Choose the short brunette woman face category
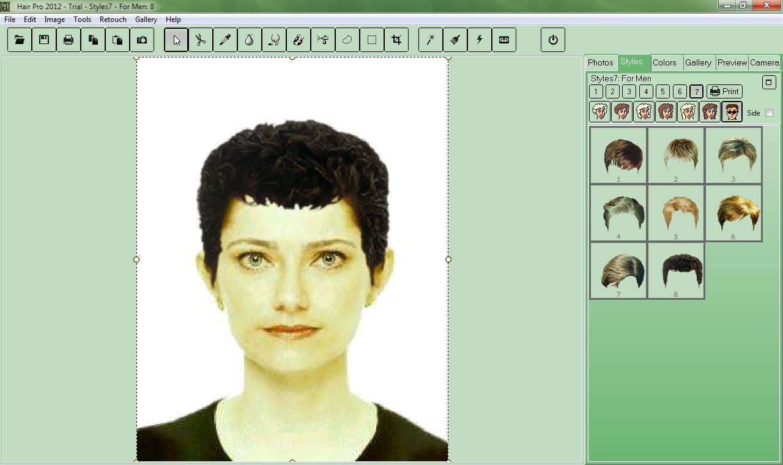Image resolution: width=783 pixels, height=465 pixels. (x=622, y=112)
